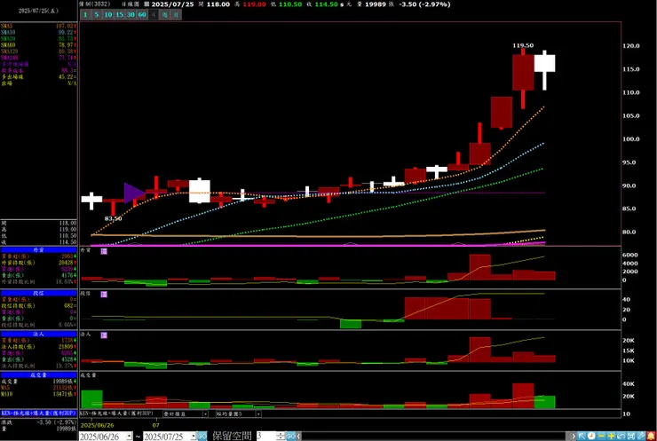Click the fit-to-screen bracket icon

pyautogui.click(x=631, y=437)
